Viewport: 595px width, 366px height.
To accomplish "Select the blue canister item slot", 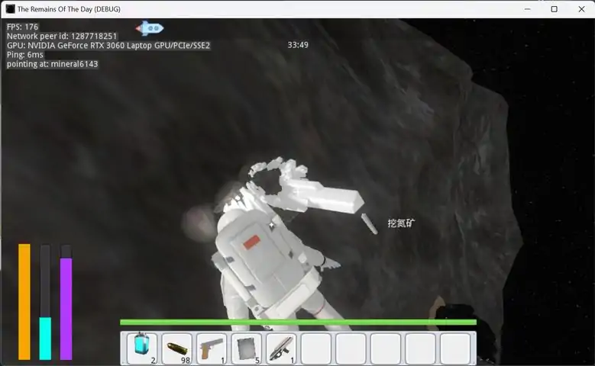I will tap(141, 348).
